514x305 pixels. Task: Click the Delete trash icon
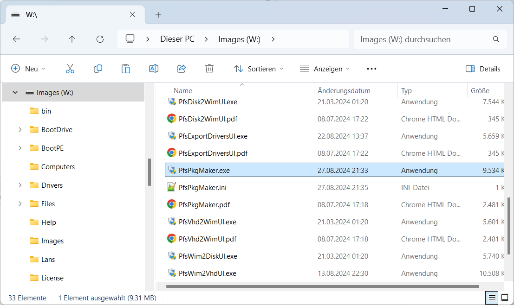(209, 69)
